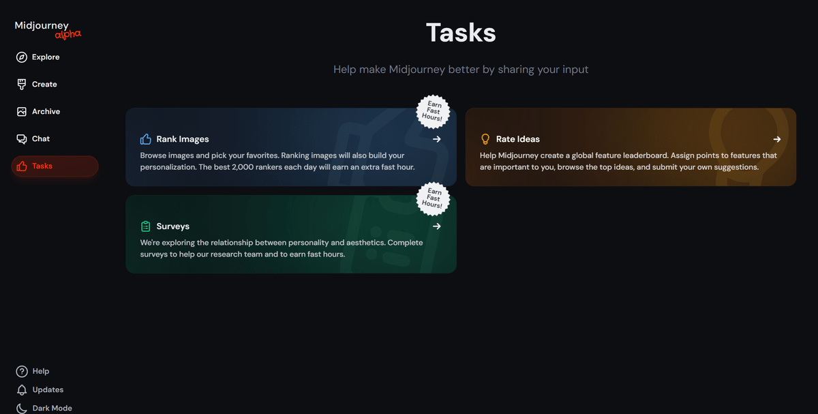Click the Rate Ideas description text

pyautogui.click(x=628, y=161)
